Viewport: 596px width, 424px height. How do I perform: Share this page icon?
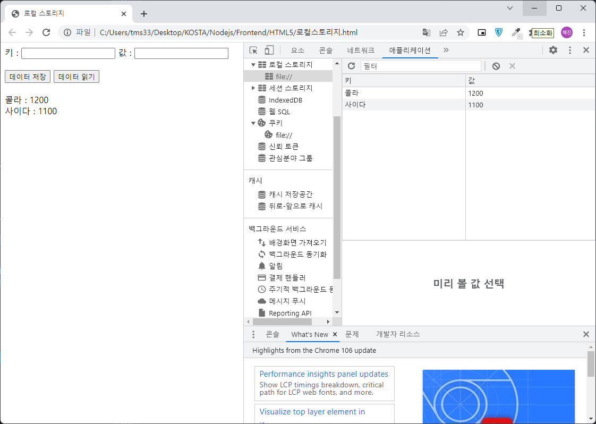tap(444, 33)
